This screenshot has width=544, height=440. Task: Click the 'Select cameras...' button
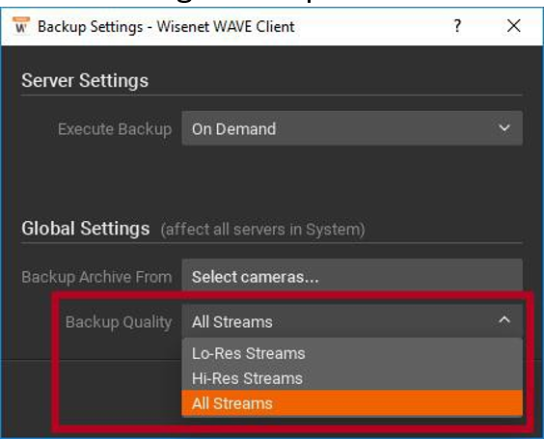(352, 276)
